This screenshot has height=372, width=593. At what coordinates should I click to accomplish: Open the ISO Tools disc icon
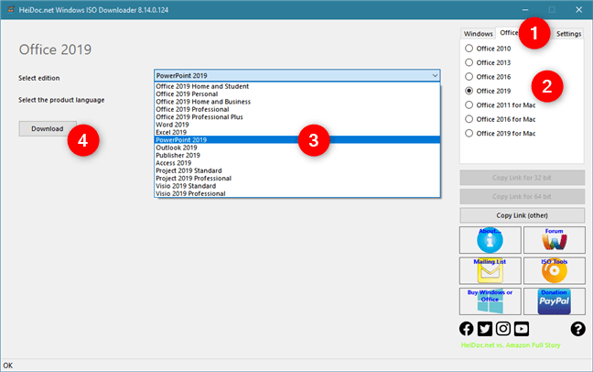pos(554,270)
